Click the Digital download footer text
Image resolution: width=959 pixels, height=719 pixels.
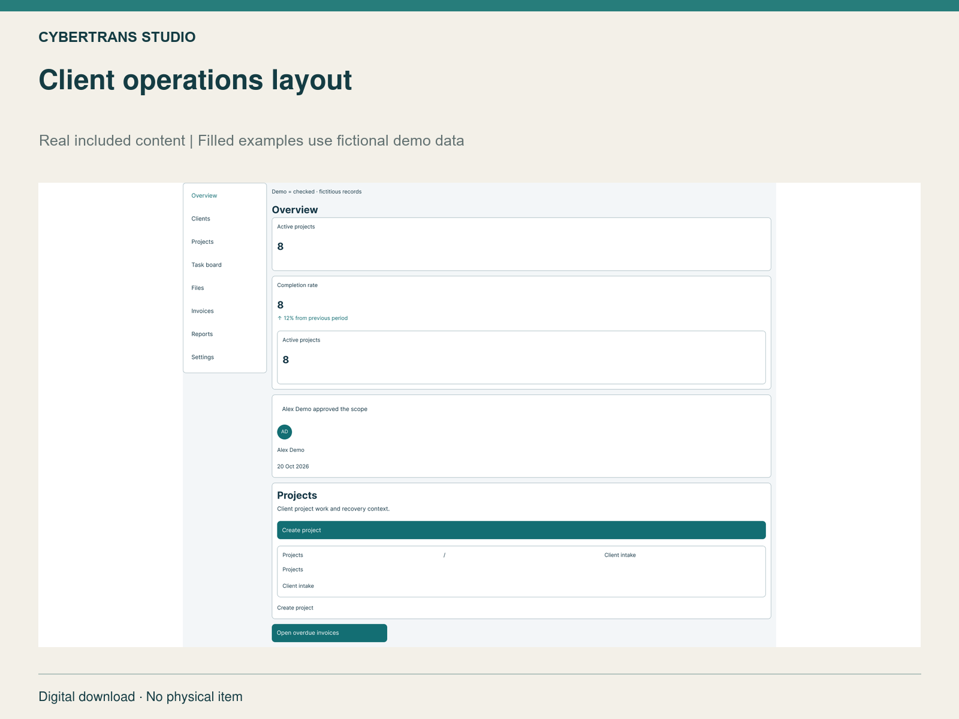point(140,697)
